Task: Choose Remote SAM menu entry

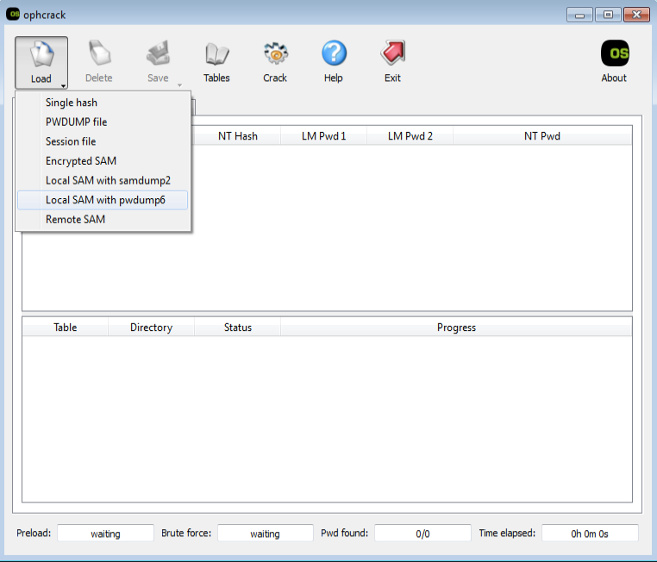Action: coord(75,220)
